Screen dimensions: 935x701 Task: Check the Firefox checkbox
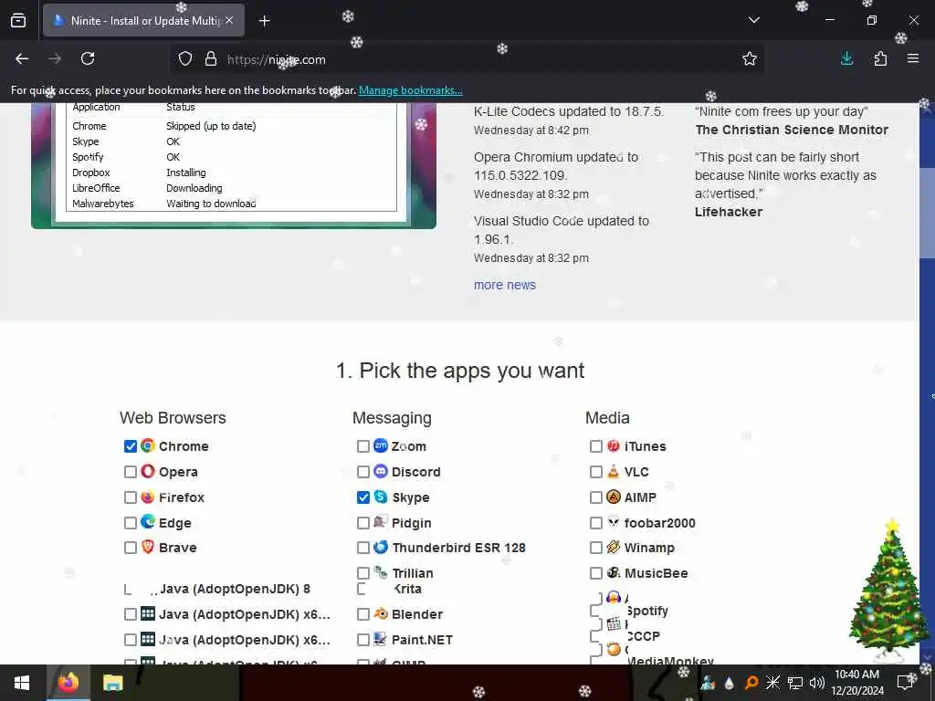tap(130, 497)
